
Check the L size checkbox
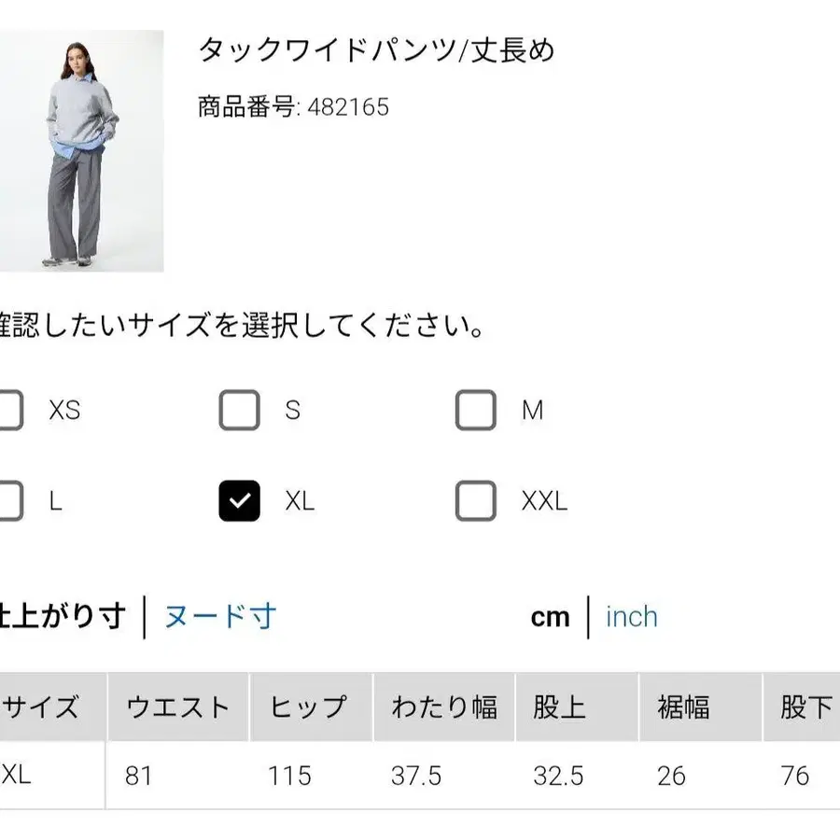click(x=9, y=501)
